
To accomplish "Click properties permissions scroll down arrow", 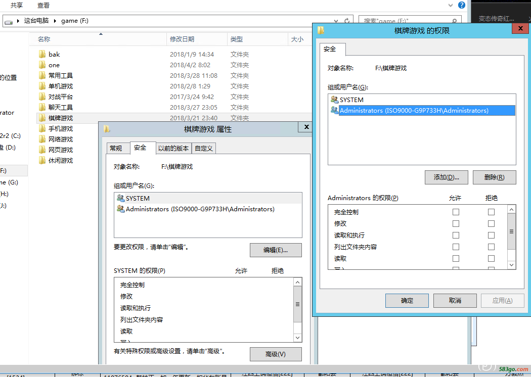I will 297,338.
